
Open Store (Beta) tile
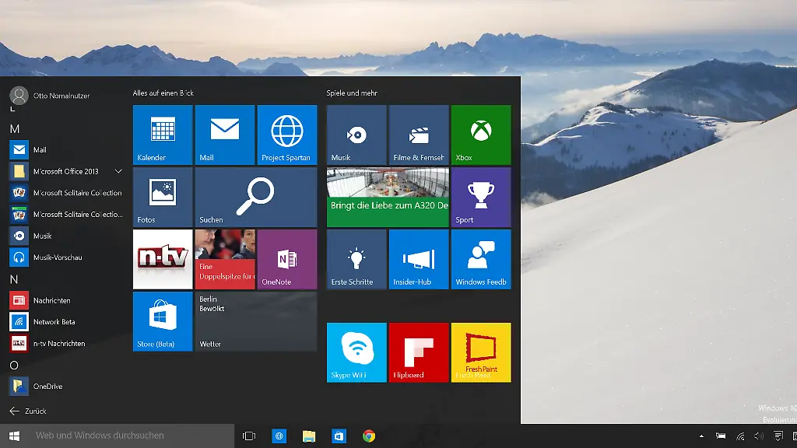point(163,321)
